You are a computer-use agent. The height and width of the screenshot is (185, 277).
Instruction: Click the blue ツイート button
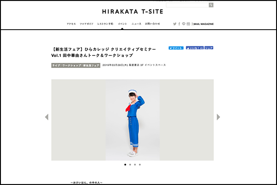176,48
